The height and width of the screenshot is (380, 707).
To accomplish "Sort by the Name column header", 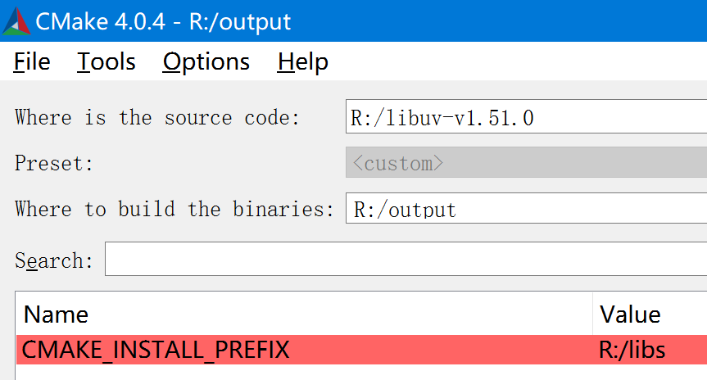I will [x=303, y=314].
